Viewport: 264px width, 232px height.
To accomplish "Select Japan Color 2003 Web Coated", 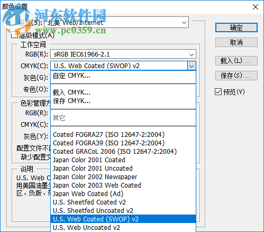I will point(123,185).
